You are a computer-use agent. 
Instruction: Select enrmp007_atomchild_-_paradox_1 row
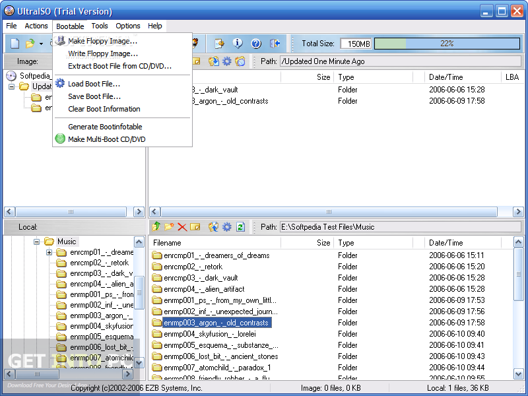click(x=217, y=368)
